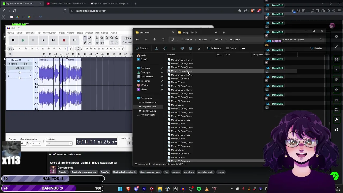Viewport: 343px width, 193px height.
Task: Click Detalles pane button in Explorer
Action: (316, 48)
